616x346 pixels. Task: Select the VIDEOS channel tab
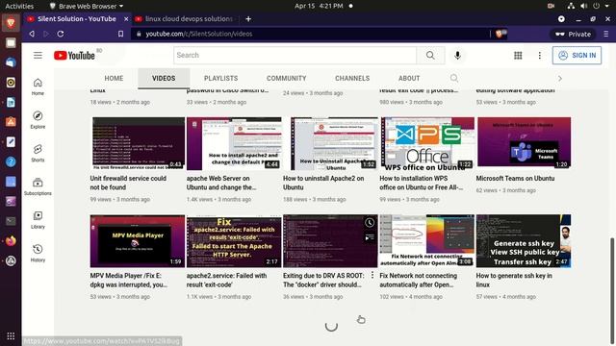(164, 79)
